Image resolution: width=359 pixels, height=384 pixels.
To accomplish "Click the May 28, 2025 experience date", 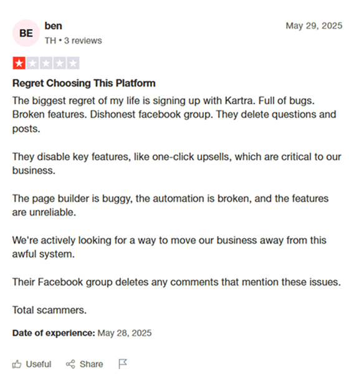I will [x=125, y=333].
